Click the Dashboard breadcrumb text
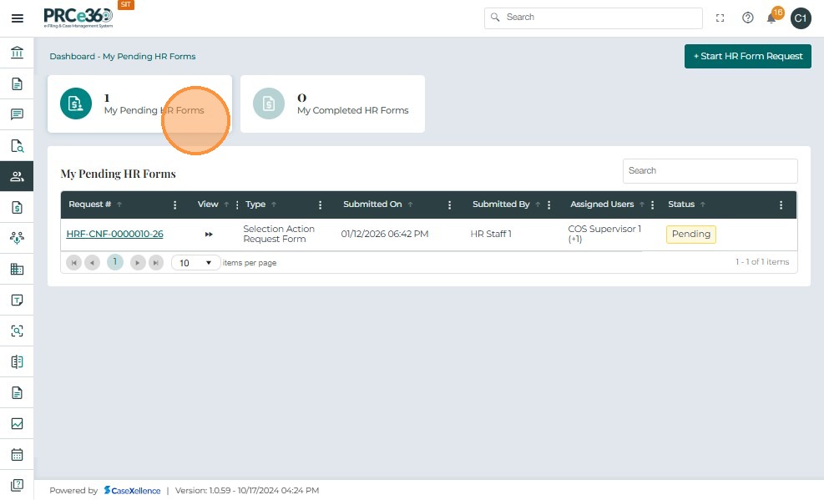The image size is (824, 500). [x=72, y=57]
